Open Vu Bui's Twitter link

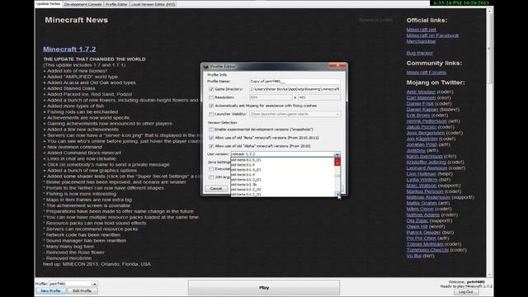pyautogui.click(x=414, y=256)
